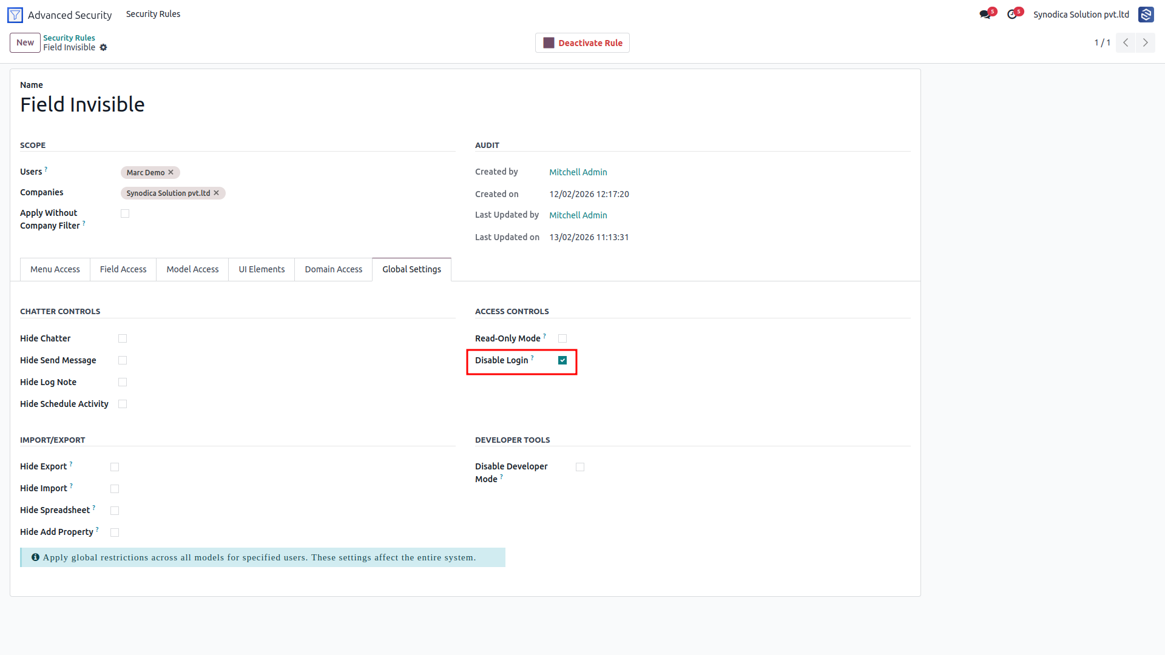Image resolution: width=1165 pixels, height=655 pixels.
Task: Show help tooltip for Read-Only Mode
Action: [x=544, y=335]
